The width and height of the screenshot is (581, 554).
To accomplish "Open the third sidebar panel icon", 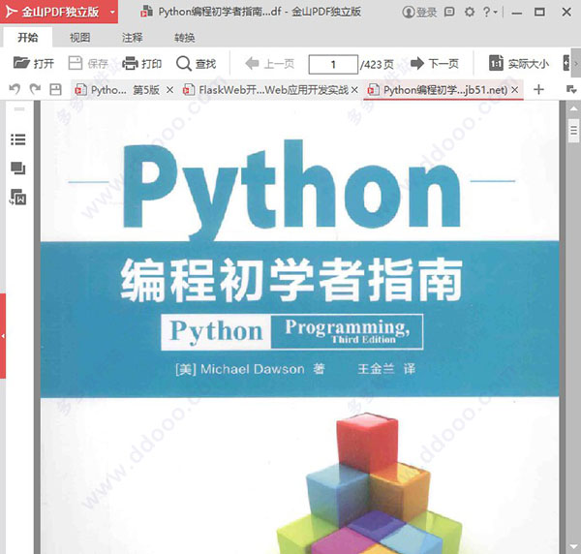I will pos(17,197).
